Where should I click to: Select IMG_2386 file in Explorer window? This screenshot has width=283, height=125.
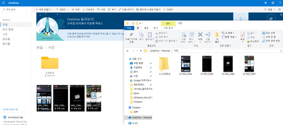click(228, 66)
